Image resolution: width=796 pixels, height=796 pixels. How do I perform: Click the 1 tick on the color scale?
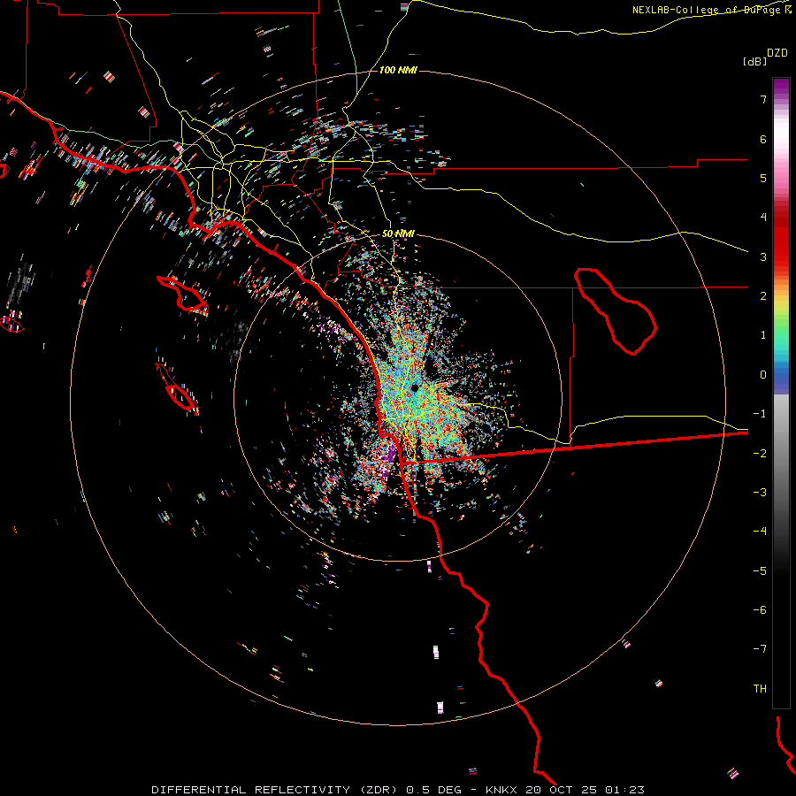pyautogui.click(x=763, y=335)
